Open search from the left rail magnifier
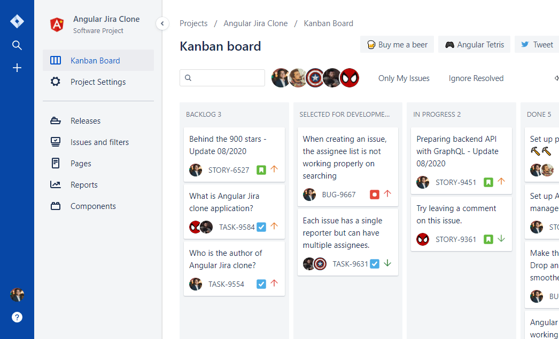The width and height of the screenshot is (559, 339). pyautogui.click(x=17, y=45)
